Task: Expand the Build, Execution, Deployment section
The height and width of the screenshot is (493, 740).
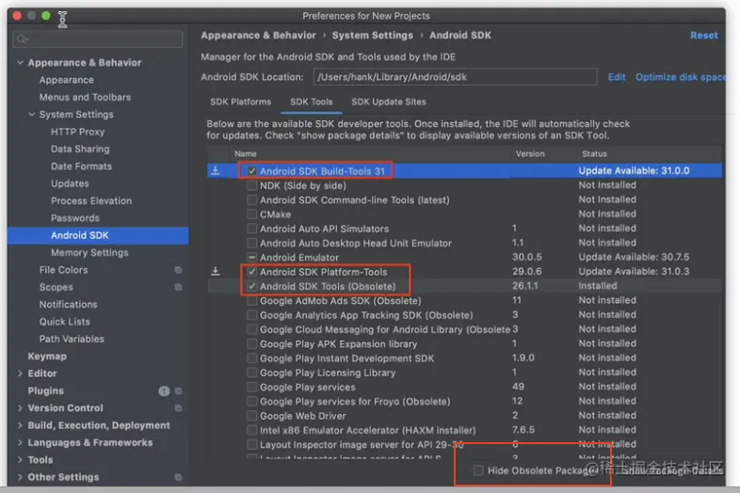Action: click(21, 425)
